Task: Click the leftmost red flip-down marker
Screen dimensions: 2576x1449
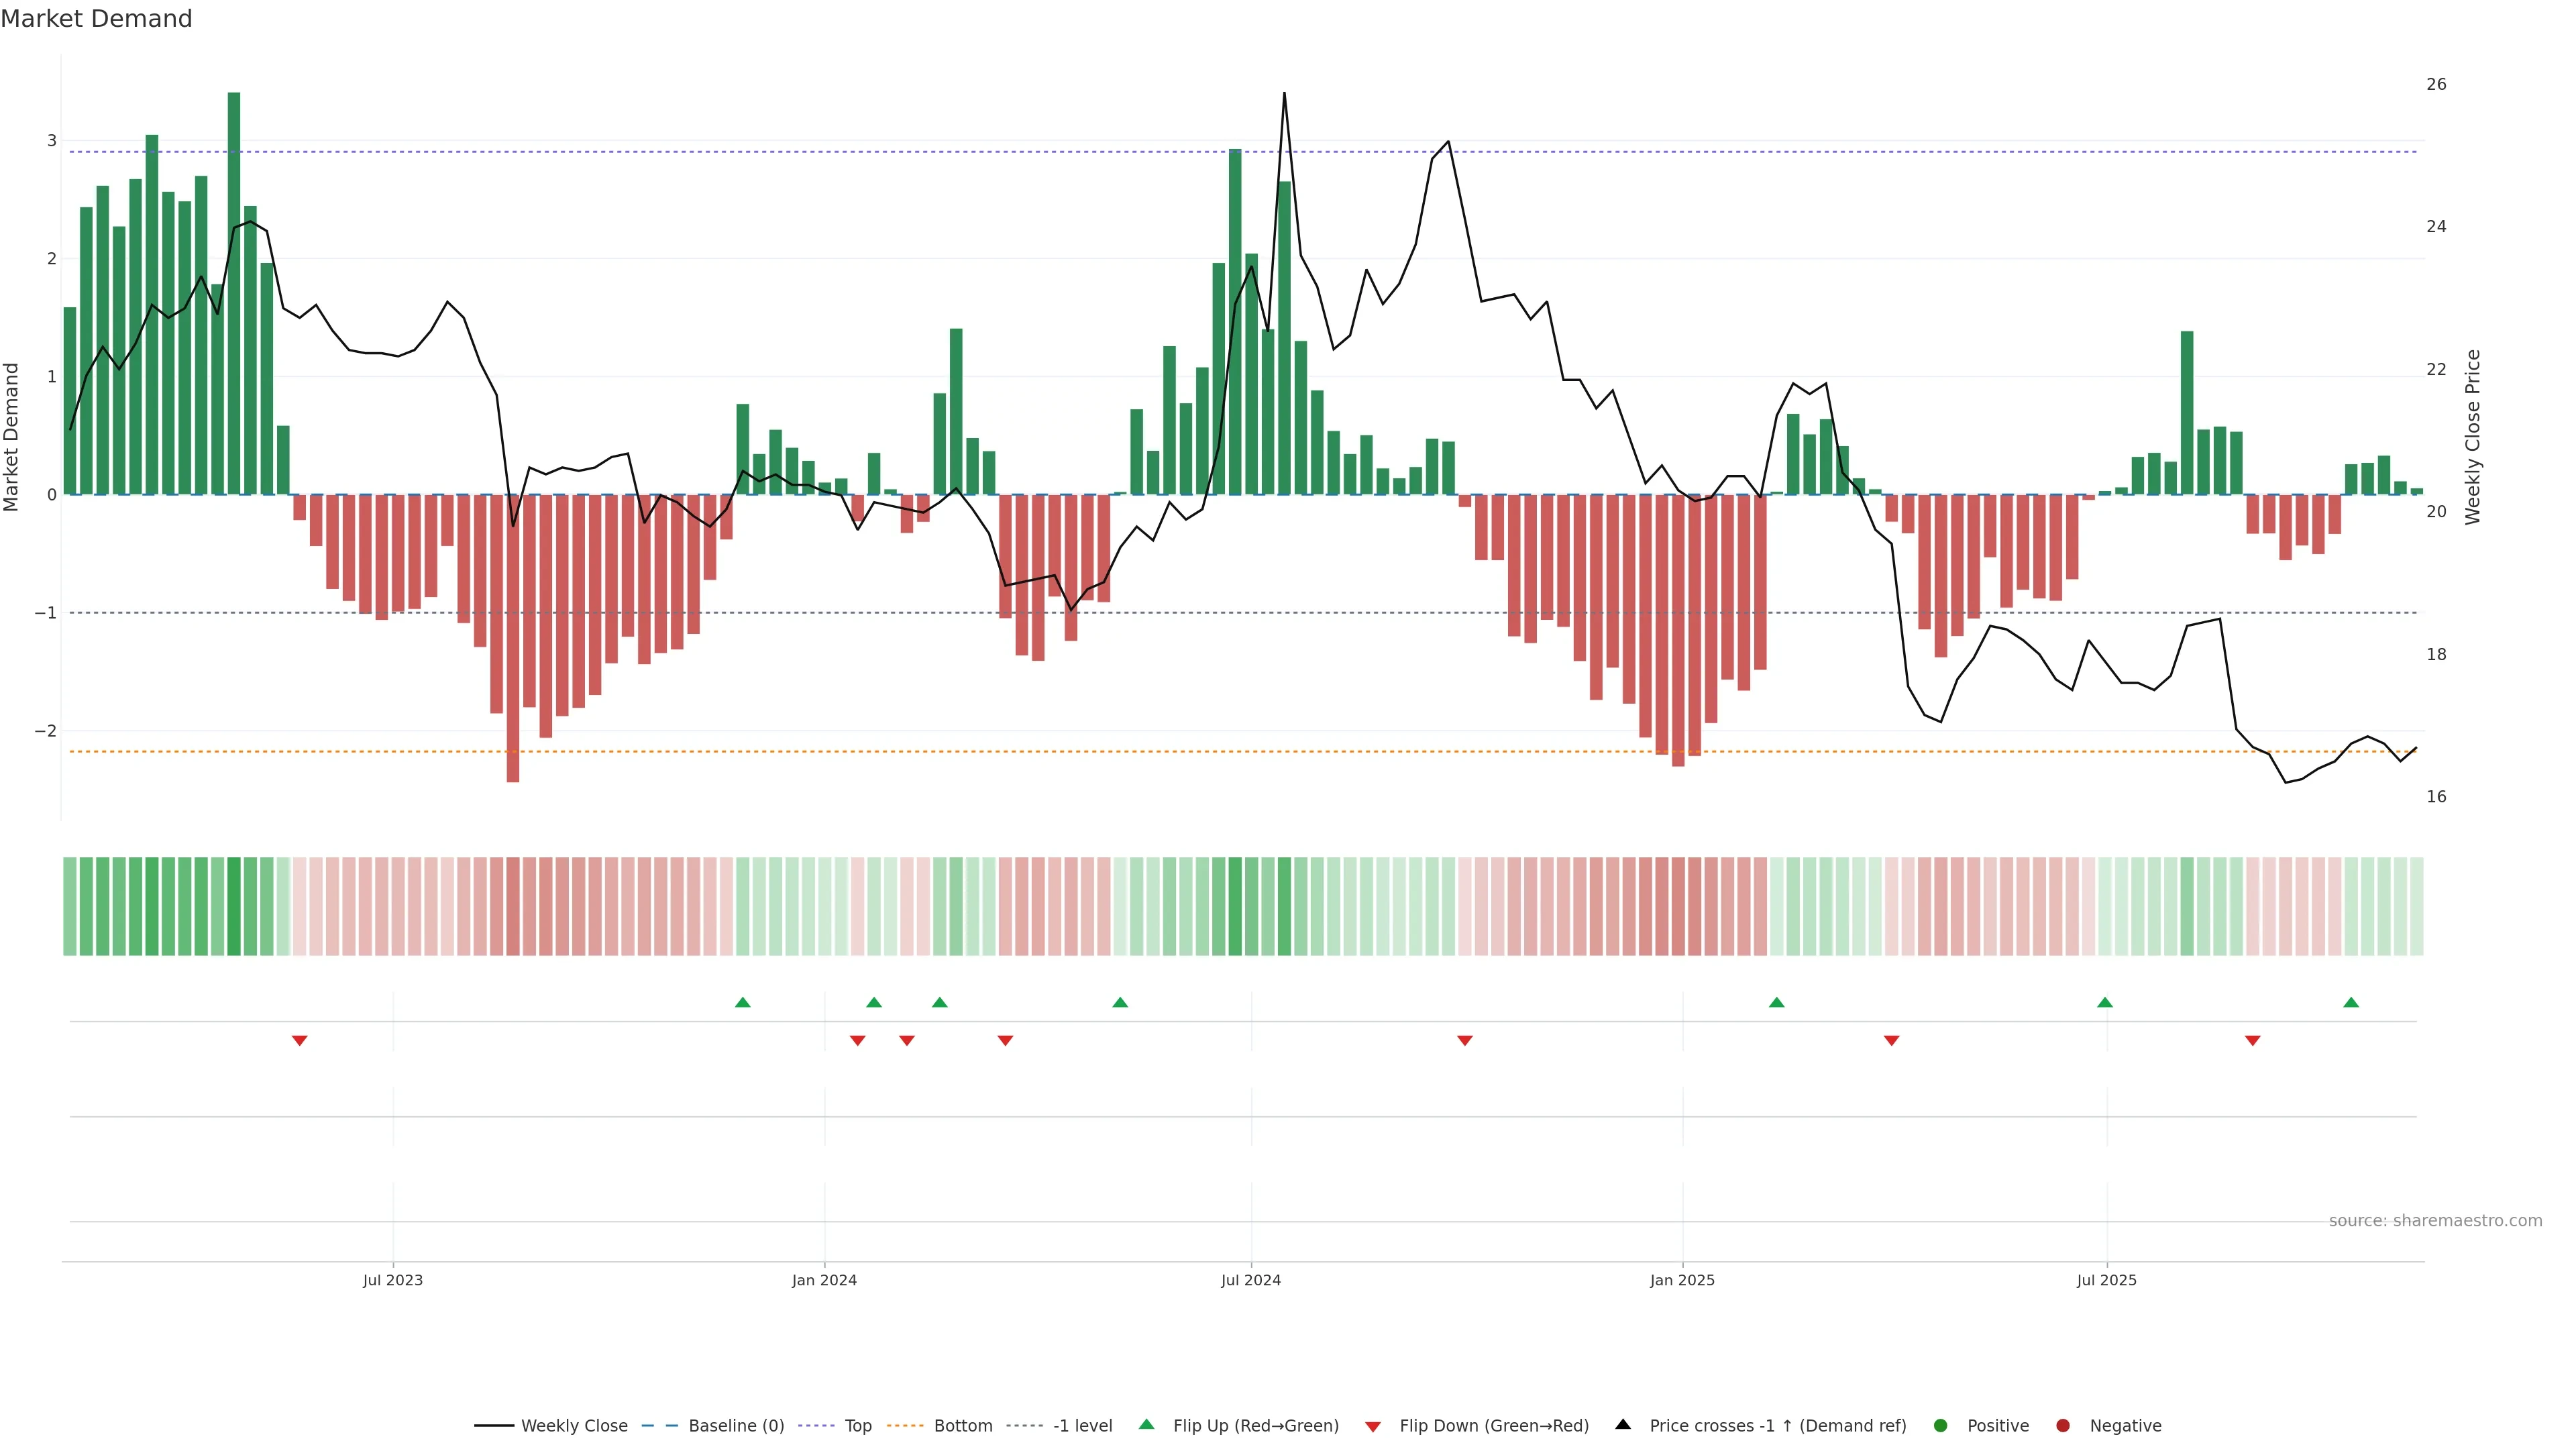Action: (x=299, y=1041)
